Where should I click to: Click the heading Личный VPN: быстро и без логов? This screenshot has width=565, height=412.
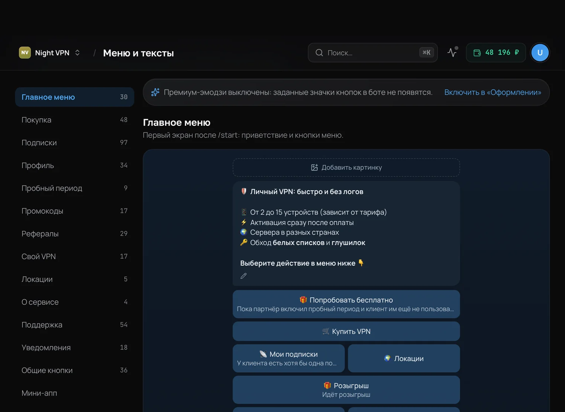pyautogui.click(x=307, y=192)
